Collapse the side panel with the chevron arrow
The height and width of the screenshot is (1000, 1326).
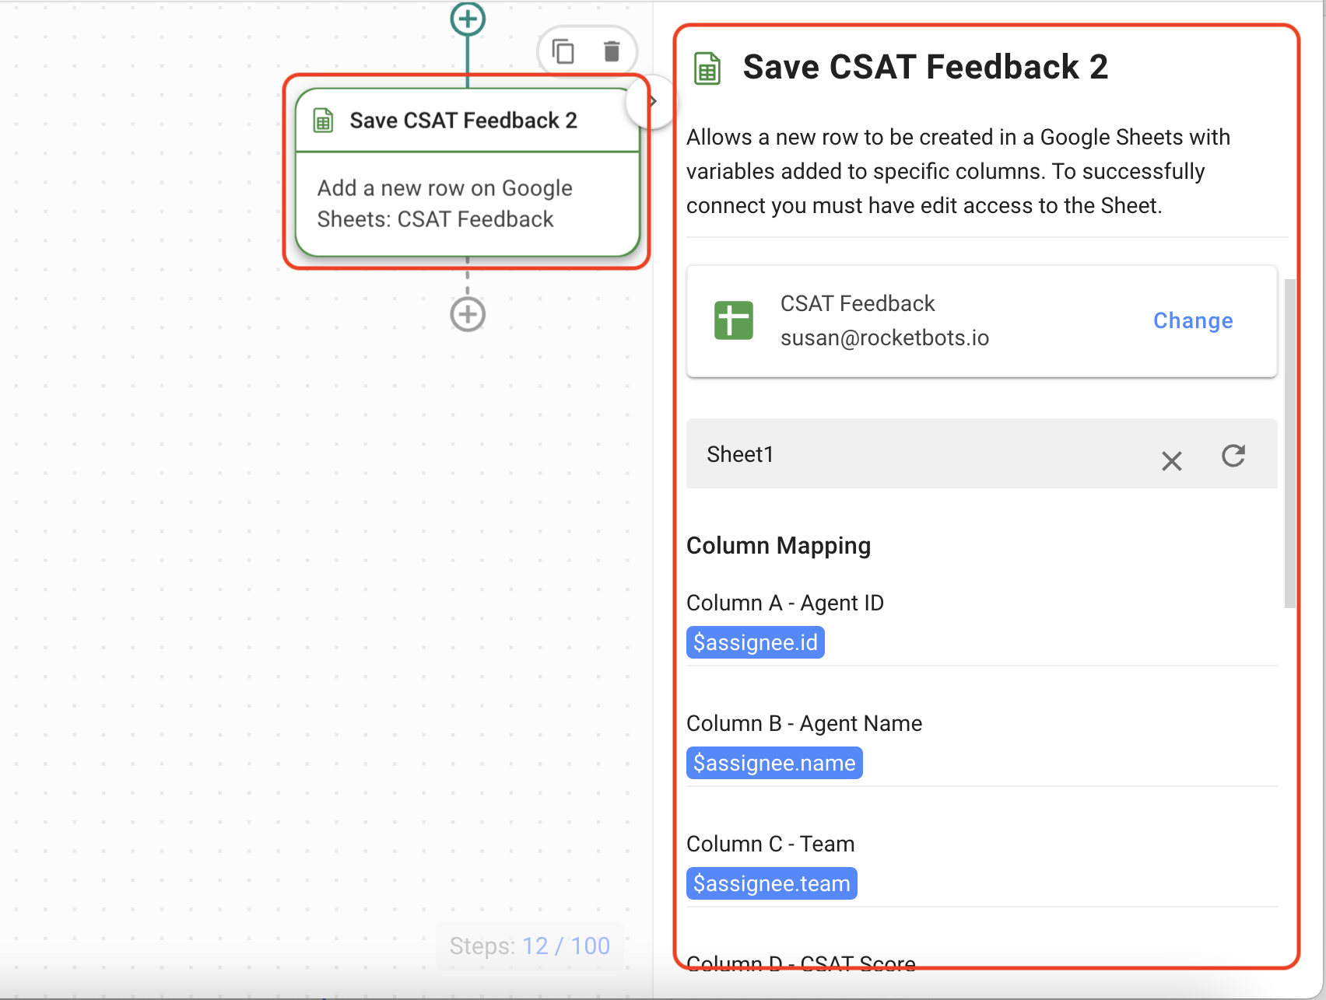tap(652, 101)
